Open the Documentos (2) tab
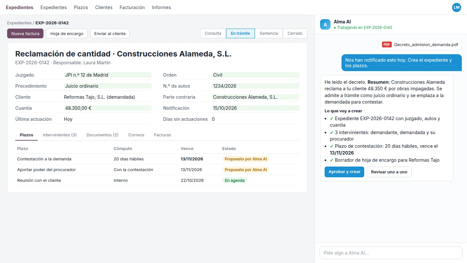The height and width of the screenshot is (263, 467). tap(102, 135)
